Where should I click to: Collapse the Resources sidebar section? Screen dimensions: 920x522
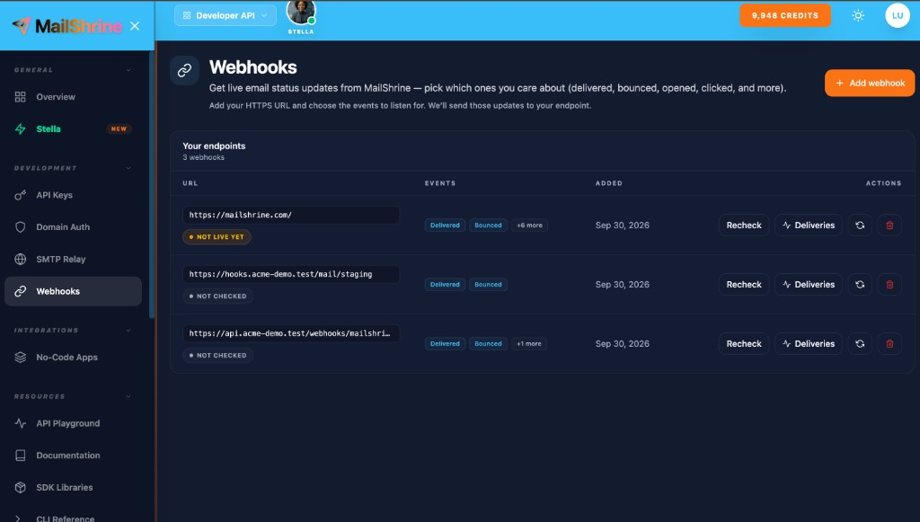(128, 396)
